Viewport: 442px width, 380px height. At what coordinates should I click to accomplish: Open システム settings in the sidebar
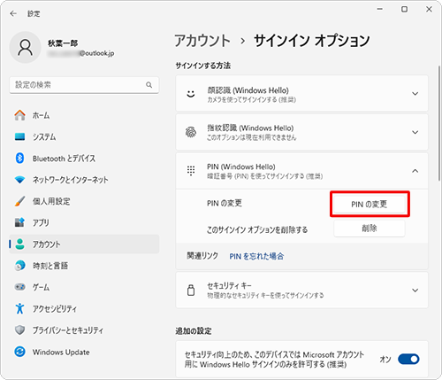click(x=84, y=136)
